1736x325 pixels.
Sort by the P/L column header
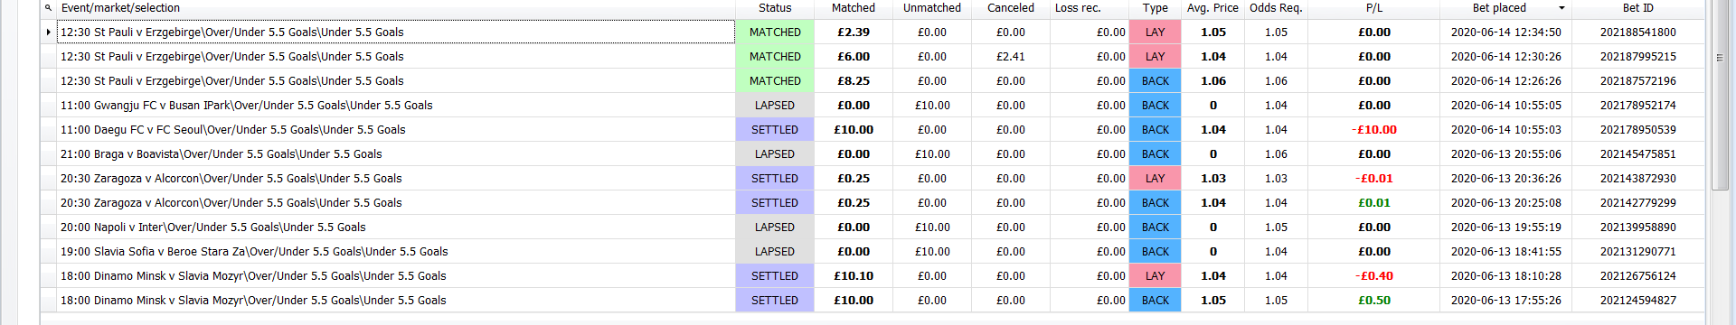pos(1373,8)
